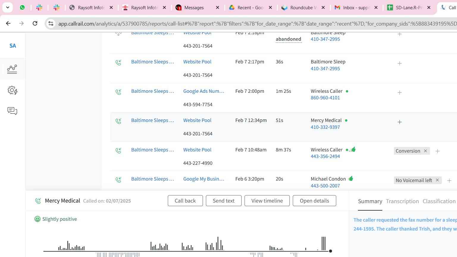The width and height of the screenshot is (457, 257).
Task: Switch to the Messages browser tab
Action: pyautogui.click(x=198, y=7)
